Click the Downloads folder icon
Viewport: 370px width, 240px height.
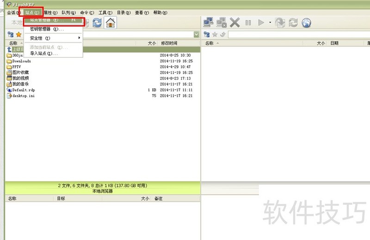[9, 61]
